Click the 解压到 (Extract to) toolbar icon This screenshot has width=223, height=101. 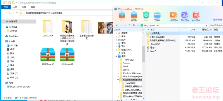[134, 16]
